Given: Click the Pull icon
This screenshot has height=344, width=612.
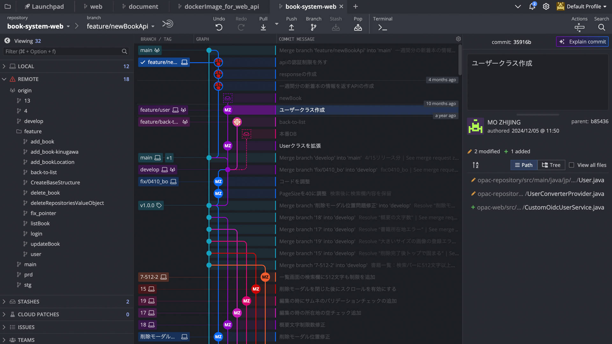Looking at the screenshot, I should 263,27.
